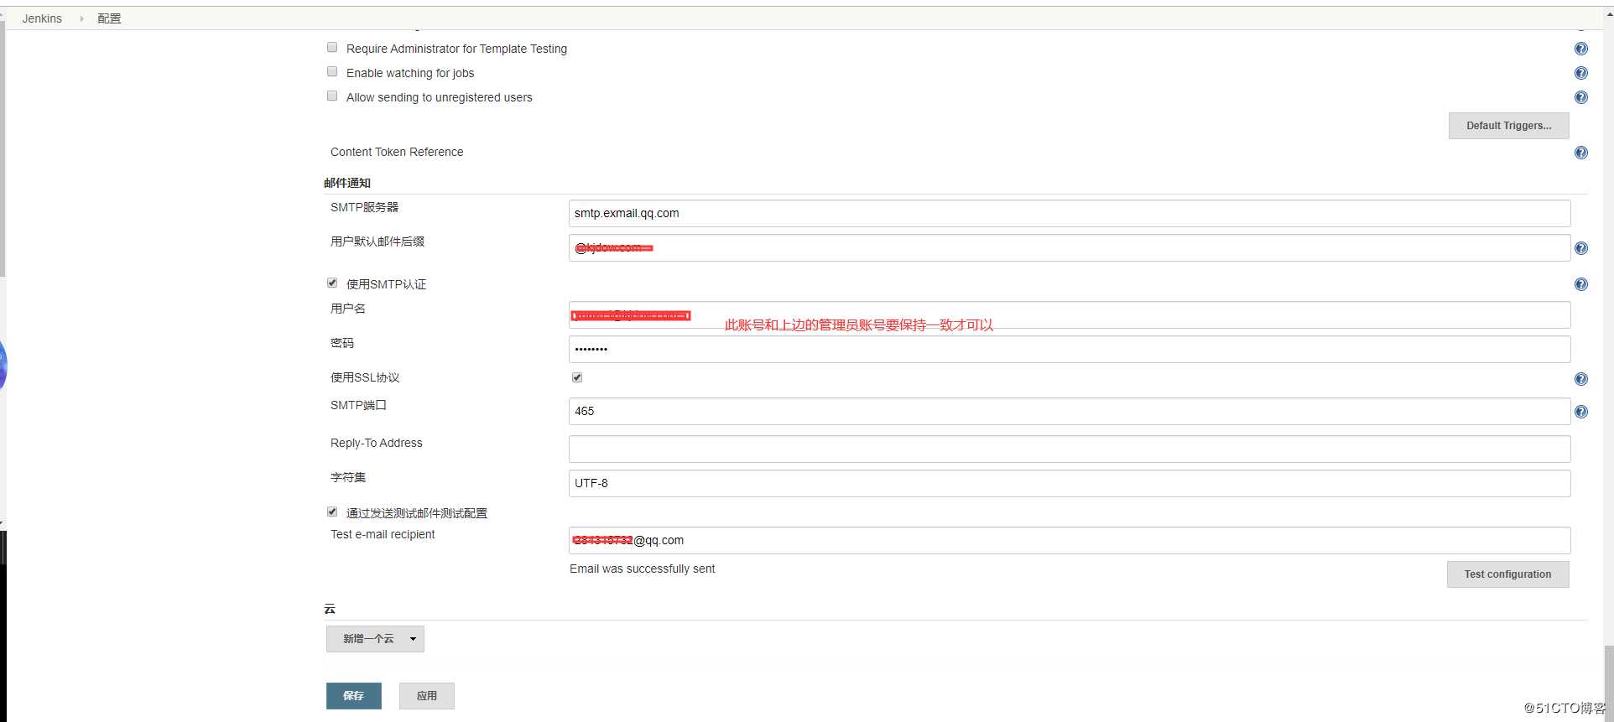Expand the 新增一个云 dropdown
This screenshot has width=1614, height=722.
[x=375, y=639]
